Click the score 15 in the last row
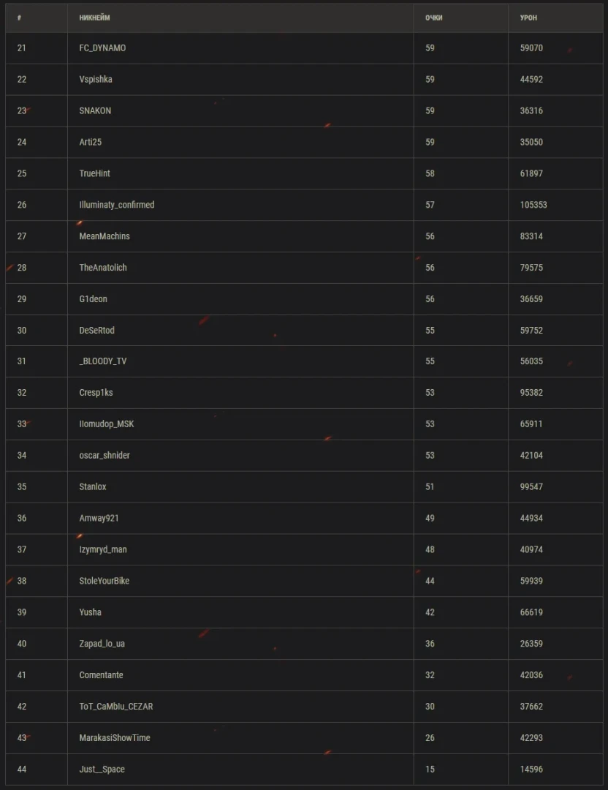This screenshot has width=608, height=790. click(x=430, y=770)
